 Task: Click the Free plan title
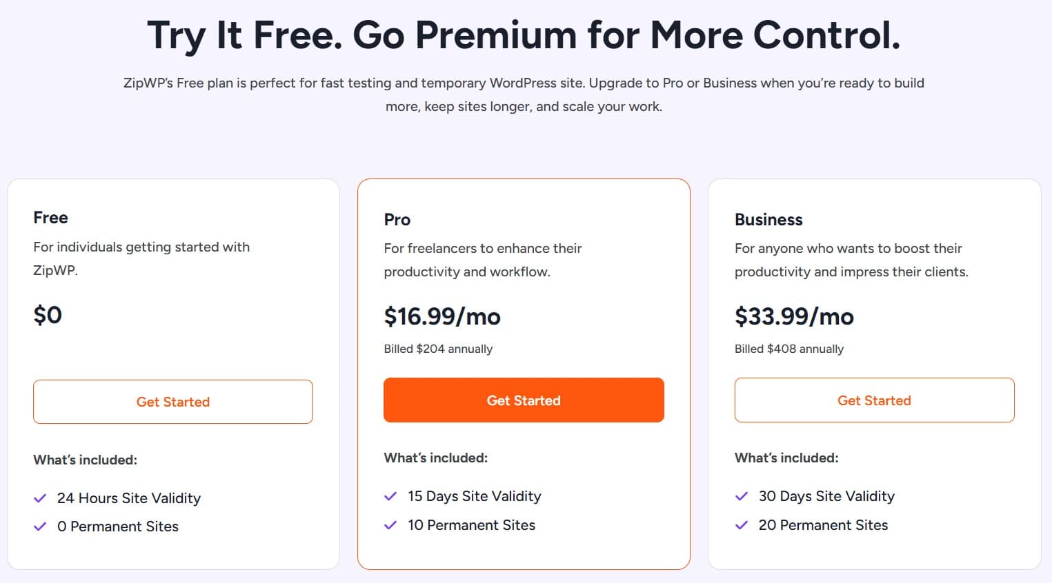(50, 218)
